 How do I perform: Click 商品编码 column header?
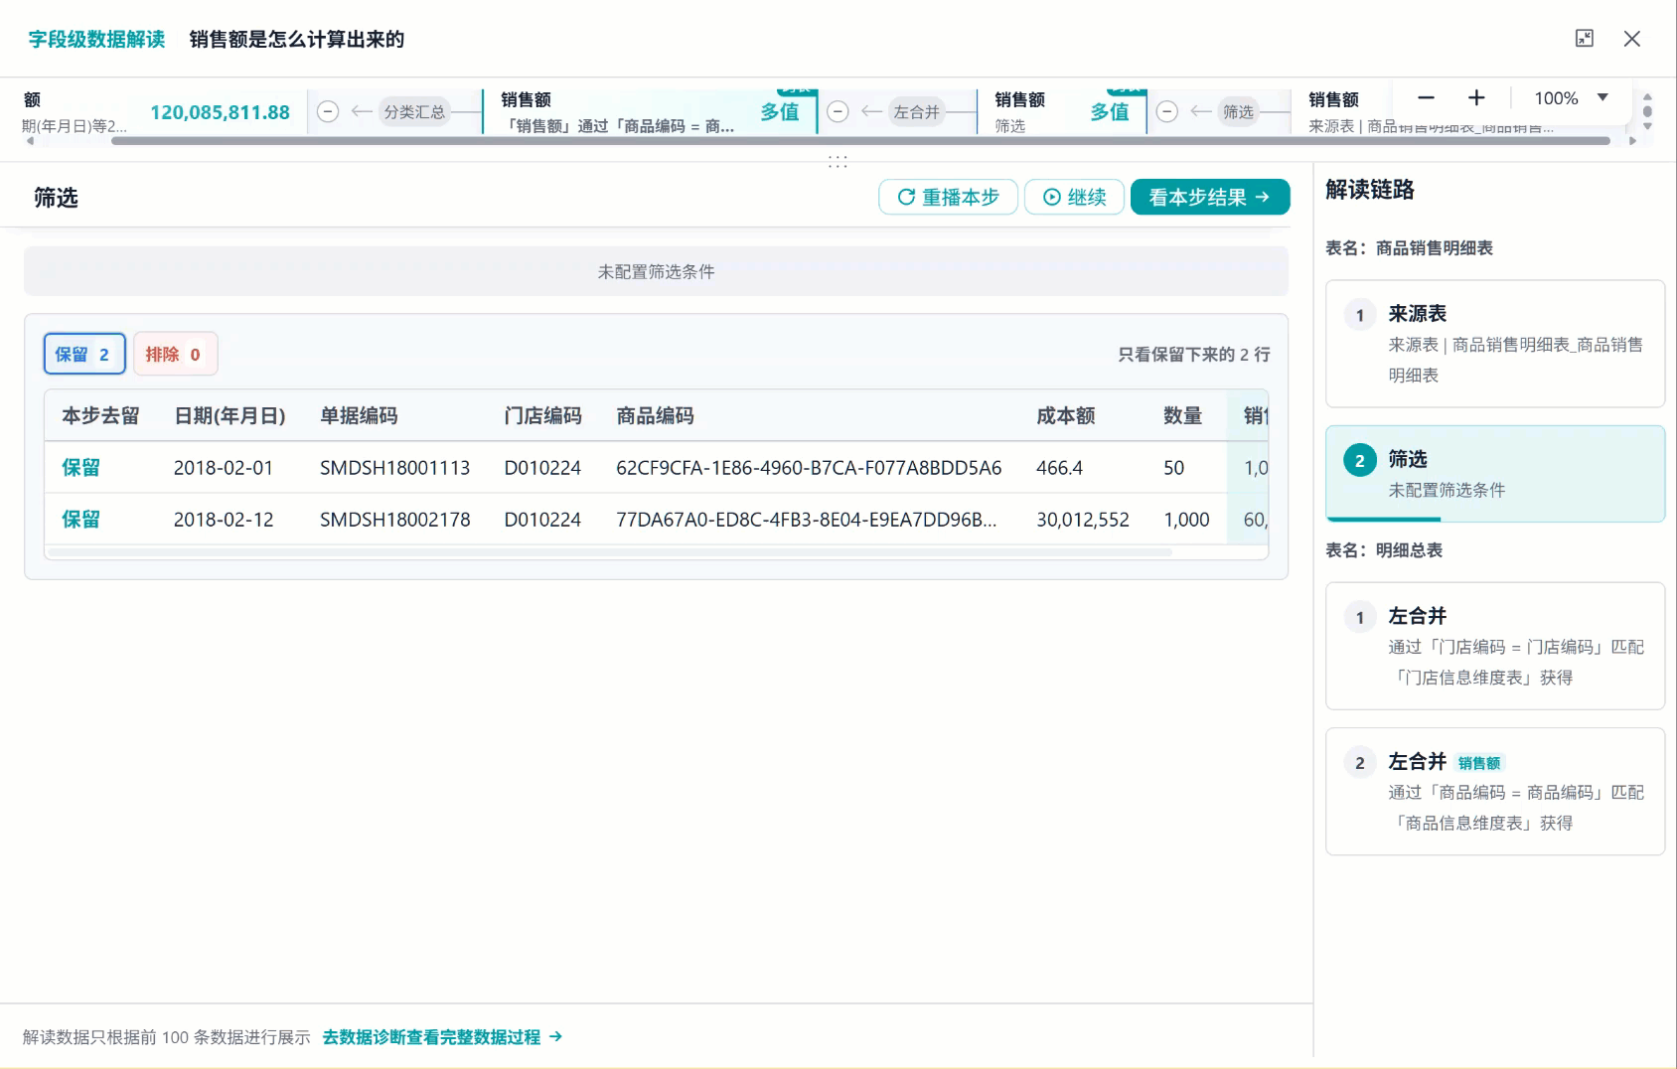(655, 416)
